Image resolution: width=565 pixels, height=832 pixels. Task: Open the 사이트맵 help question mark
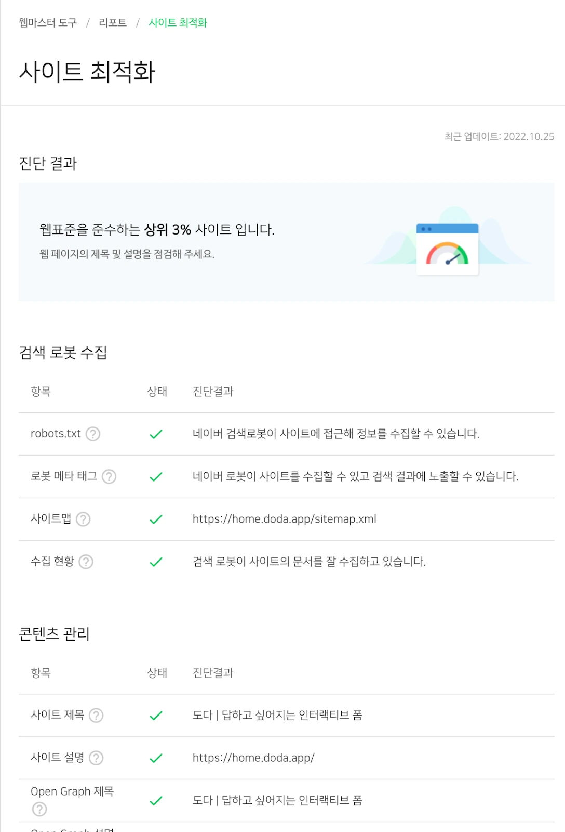click(x=83, y=519)
